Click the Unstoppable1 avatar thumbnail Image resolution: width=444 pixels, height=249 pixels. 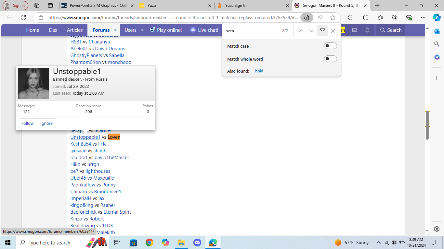[33, 83]
